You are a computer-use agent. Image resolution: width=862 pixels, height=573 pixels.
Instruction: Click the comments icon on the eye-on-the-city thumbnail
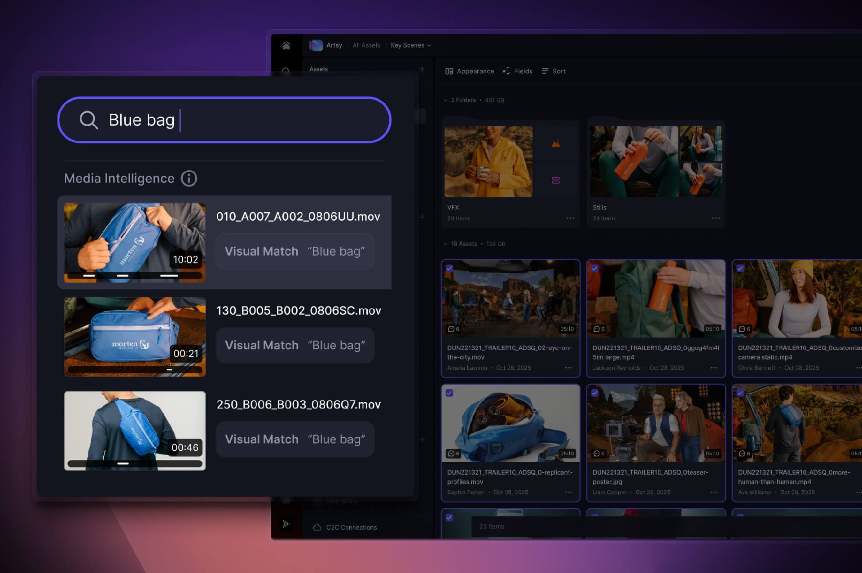point(451,329)
